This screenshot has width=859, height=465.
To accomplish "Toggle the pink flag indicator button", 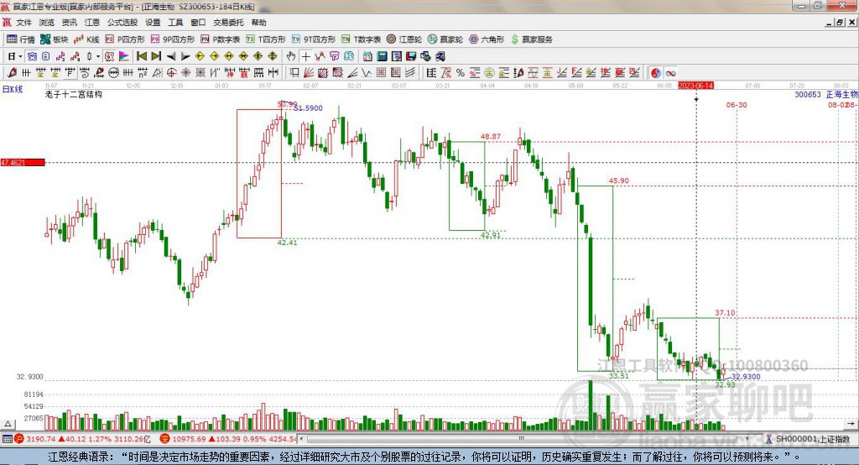I will point(124,56).
